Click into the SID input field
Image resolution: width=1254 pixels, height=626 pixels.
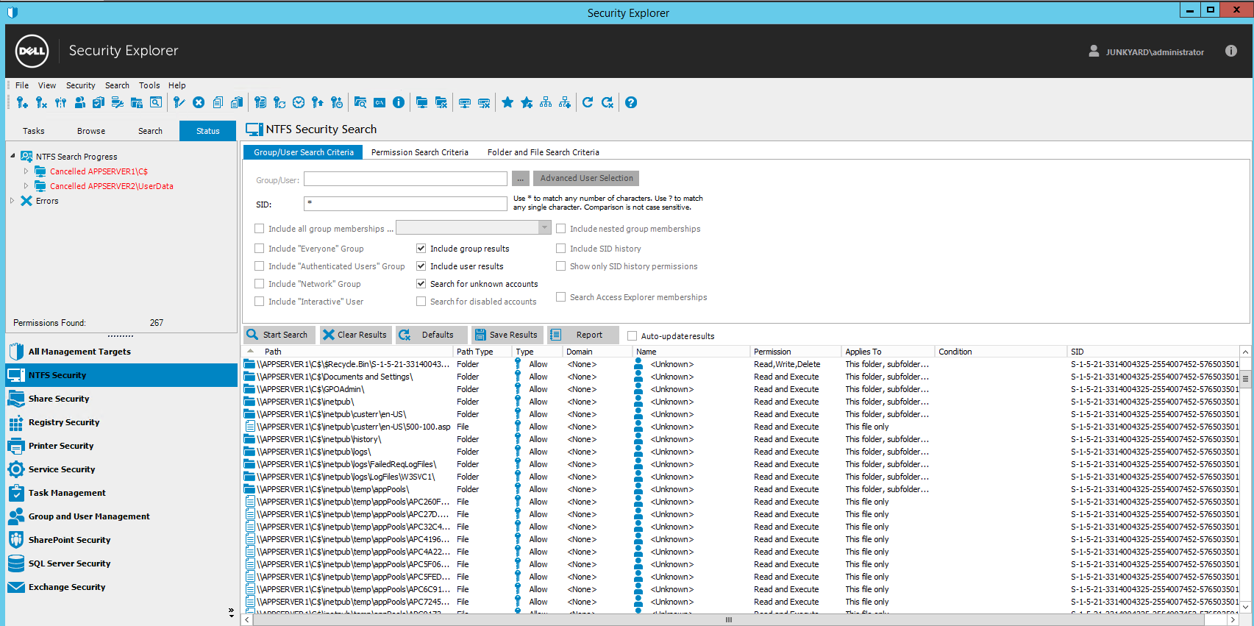tap(405, 204)
